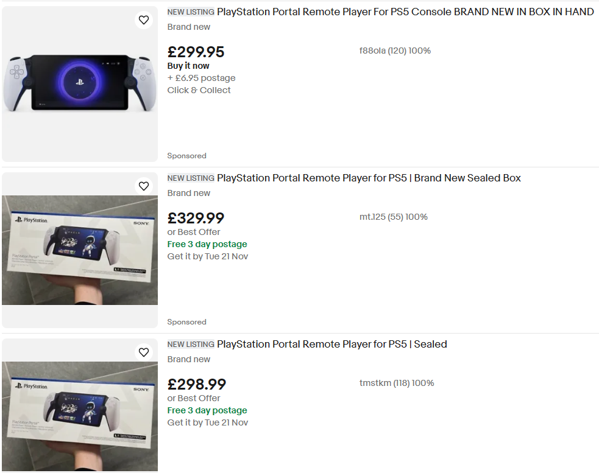View seller f88ola's profile info
The image size is (599, 473).
point(395,51)
